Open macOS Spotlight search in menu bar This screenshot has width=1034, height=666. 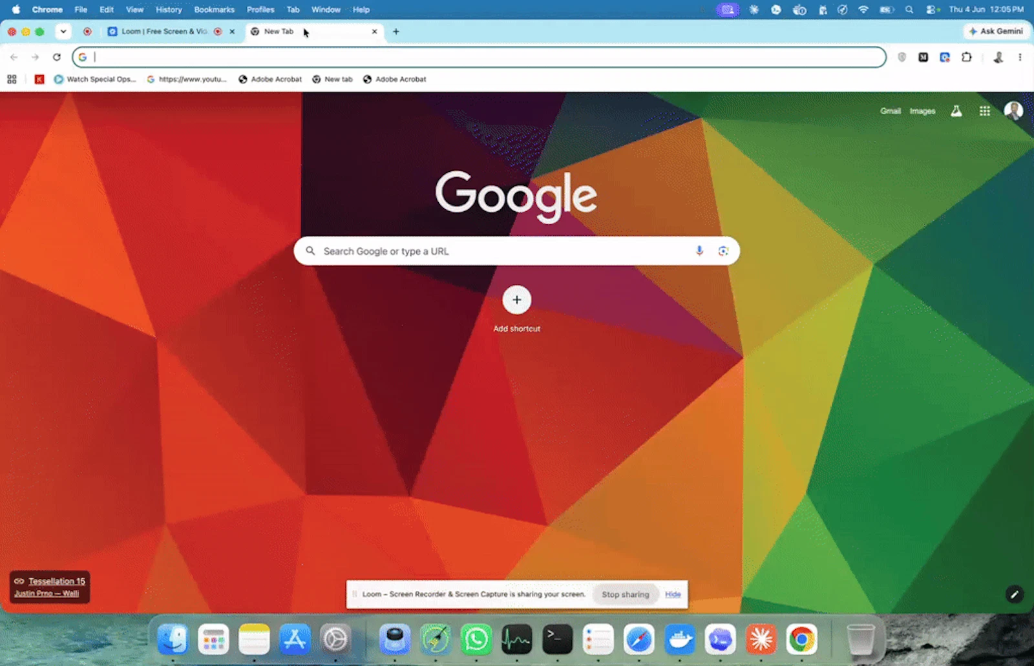(909, 10)
